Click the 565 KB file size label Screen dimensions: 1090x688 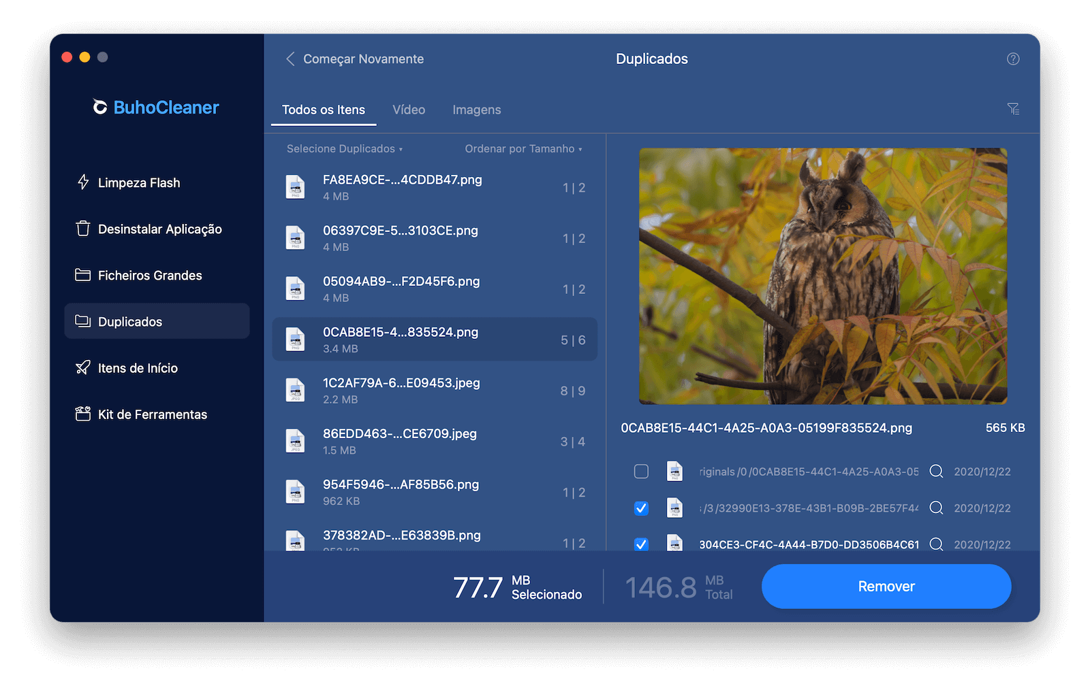pos(1005,428)
